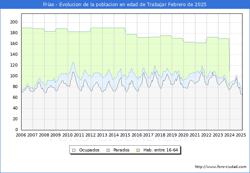Click the 2025 x-axis year label
Viewport: 250px width, 173px height.
pyautogui.click(x=241, y=135)
